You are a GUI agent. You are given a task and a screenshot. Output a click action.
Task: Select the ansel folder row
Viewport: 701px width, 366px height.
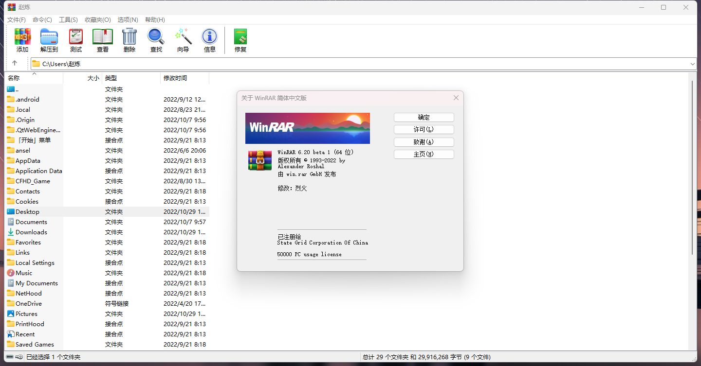pos(107,151)
